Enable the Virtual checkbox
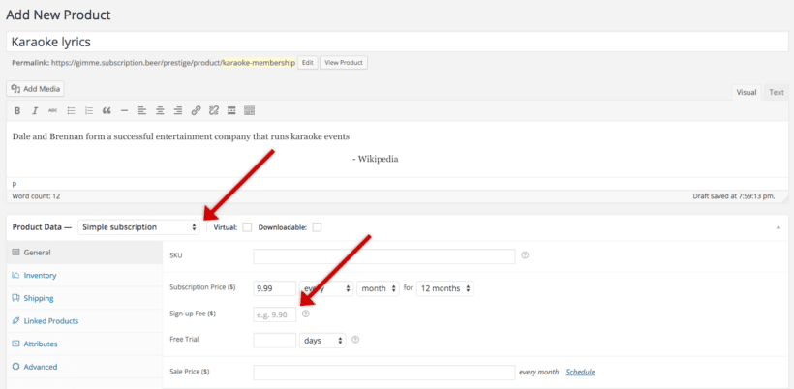Screen dimensions: 794x389 coord(247,227)
